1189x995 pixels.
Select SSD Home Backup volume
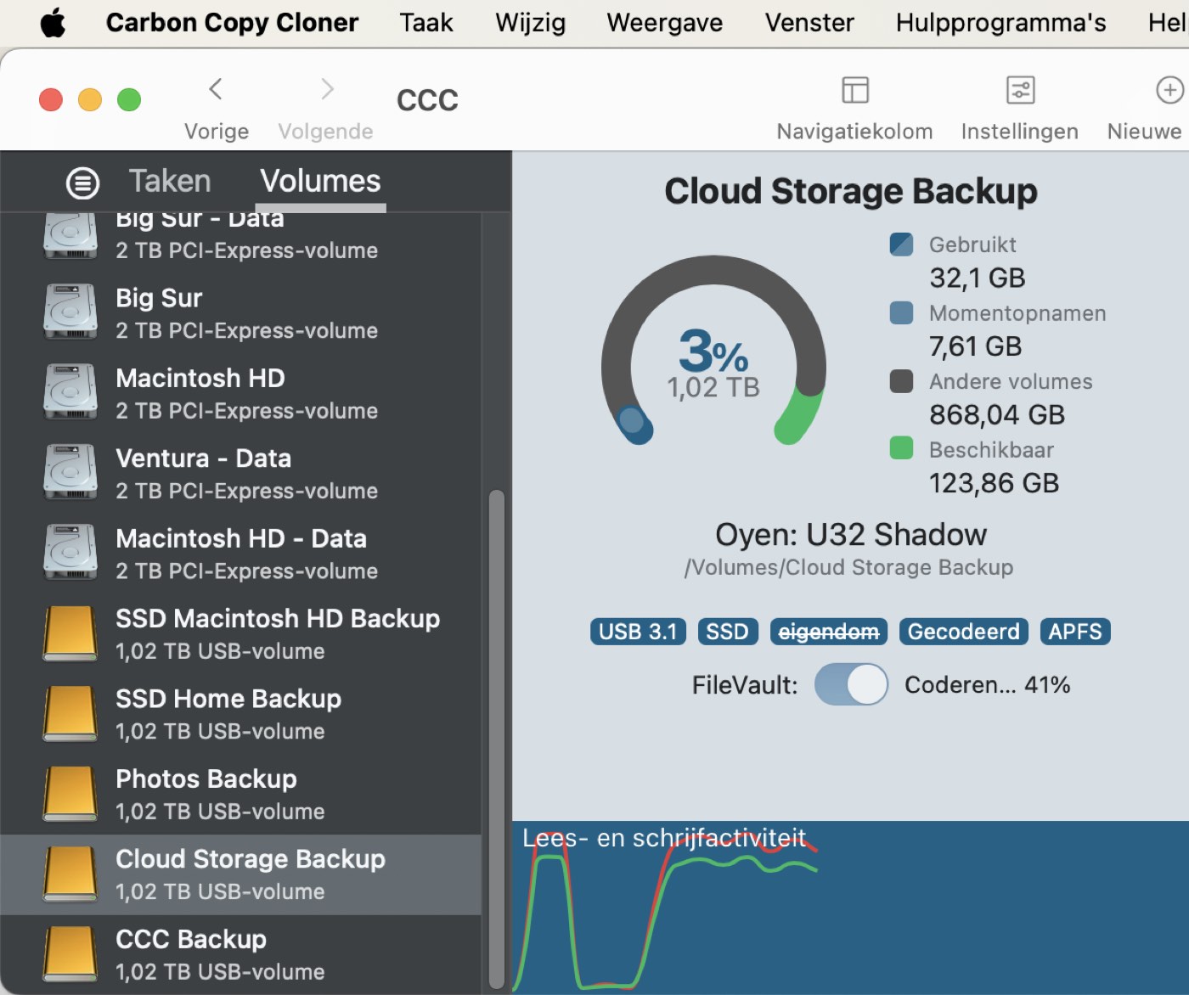[241, 714]
